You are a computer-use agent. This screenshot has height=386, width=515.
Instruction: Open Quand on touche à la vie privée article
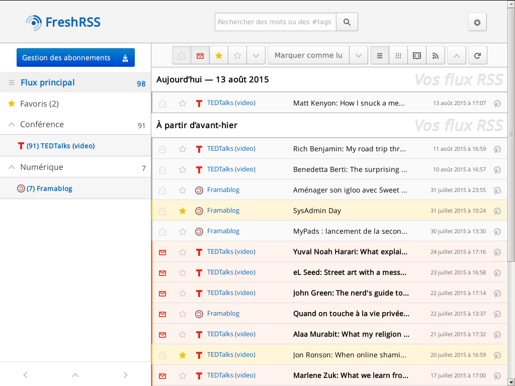(351, 314)
